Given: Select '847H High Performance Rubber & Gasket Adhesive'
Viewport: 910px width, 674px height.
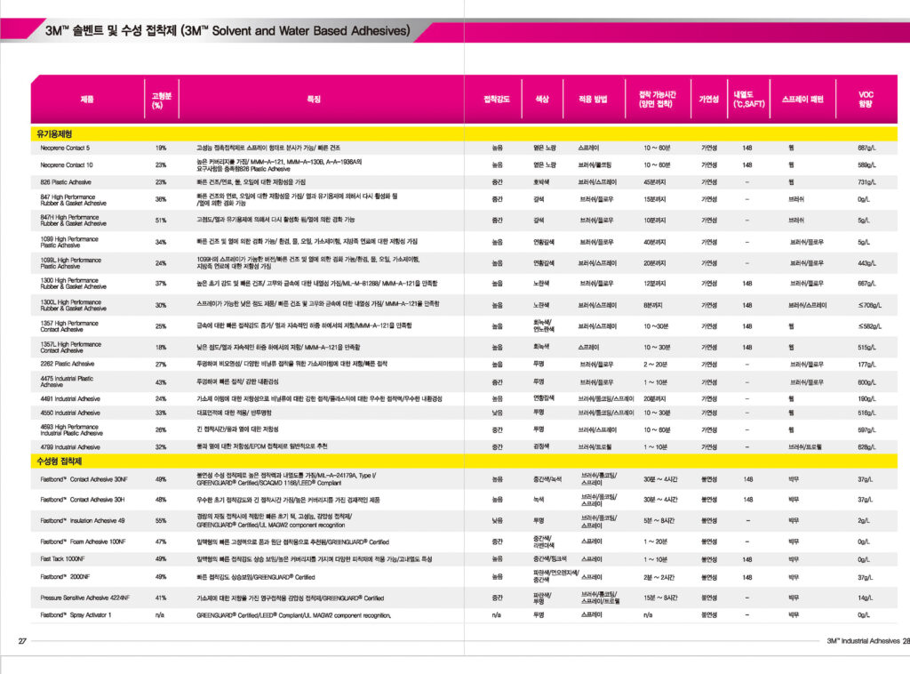Looking at the screenshot, I should pos(73,220).
